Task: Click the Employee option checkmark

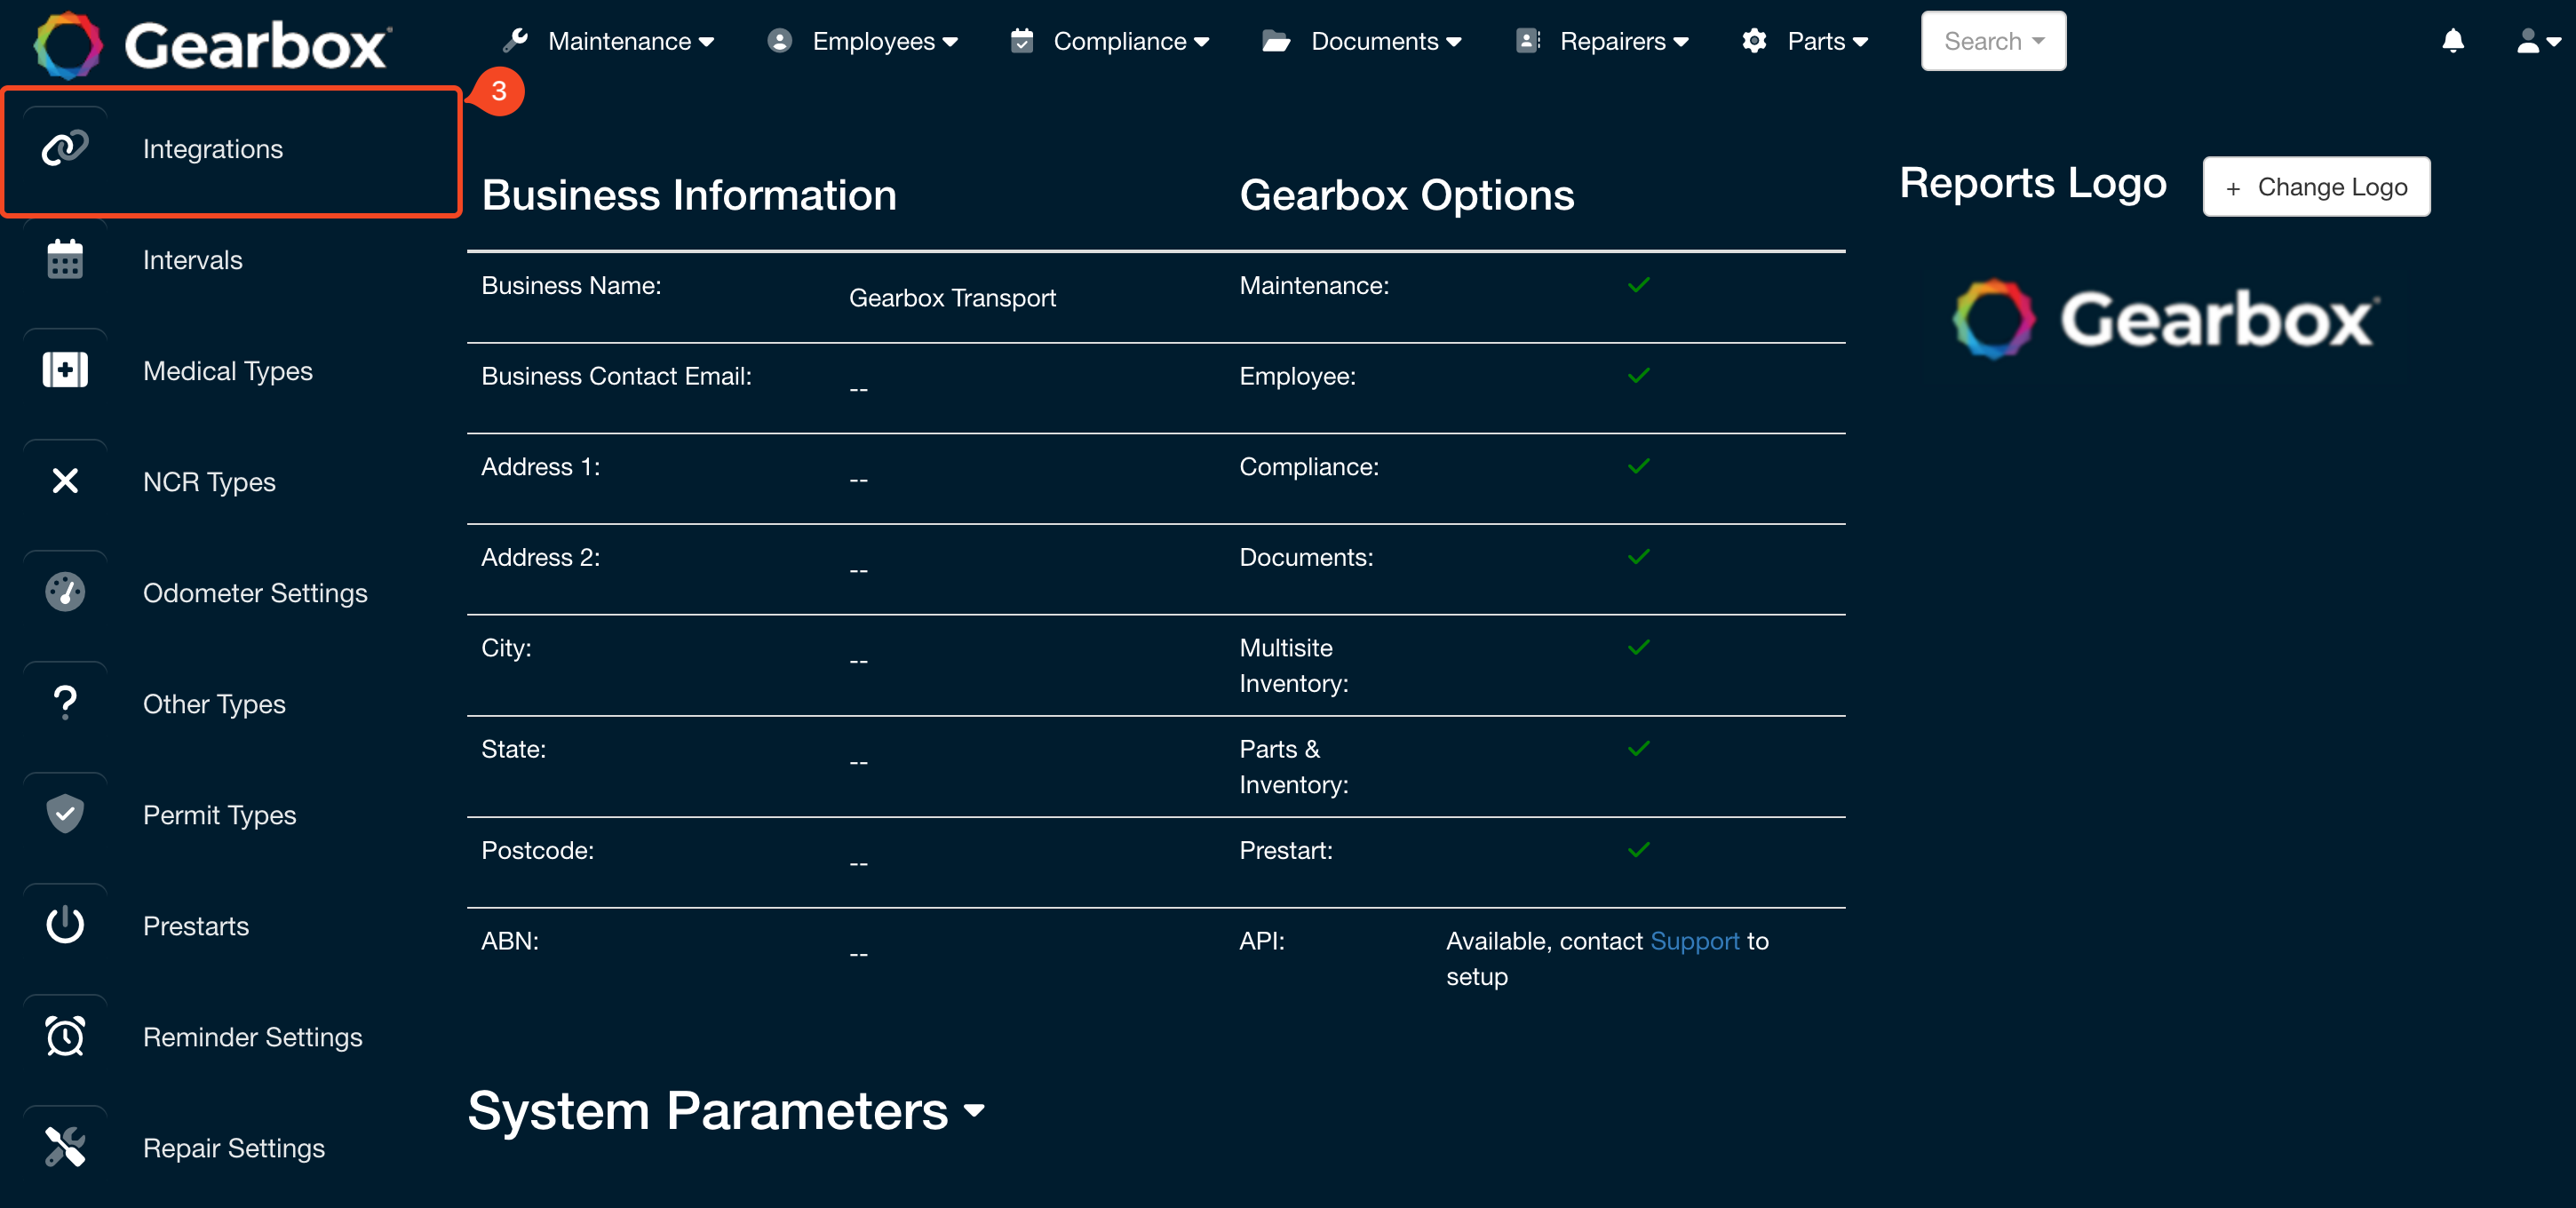Action: point(1638,376)
